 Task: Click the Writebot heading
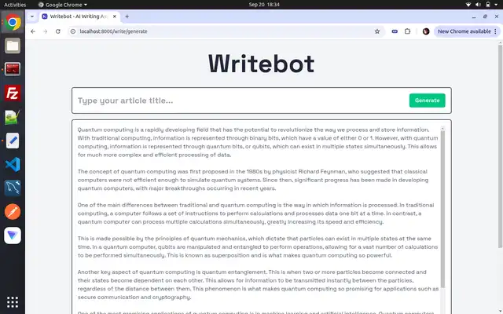click(261, 64)
